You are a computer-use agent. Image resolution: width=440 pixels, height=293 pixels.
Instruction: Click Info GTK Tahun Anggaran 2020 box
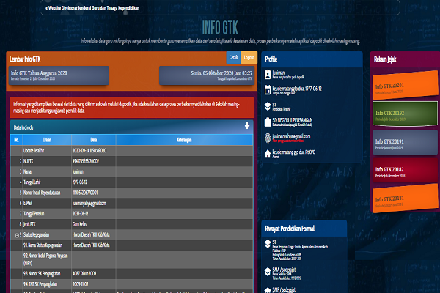(59, 75)
